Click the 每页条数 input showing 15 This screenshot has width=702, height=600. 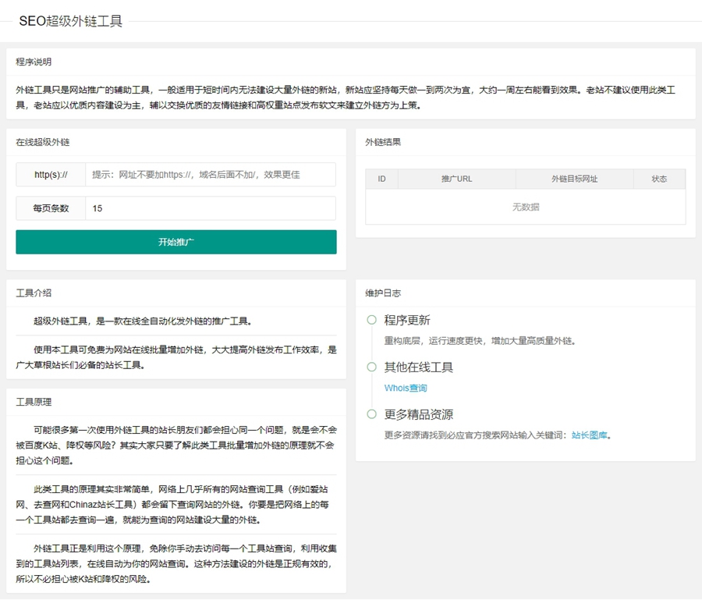tap(211, 208)
